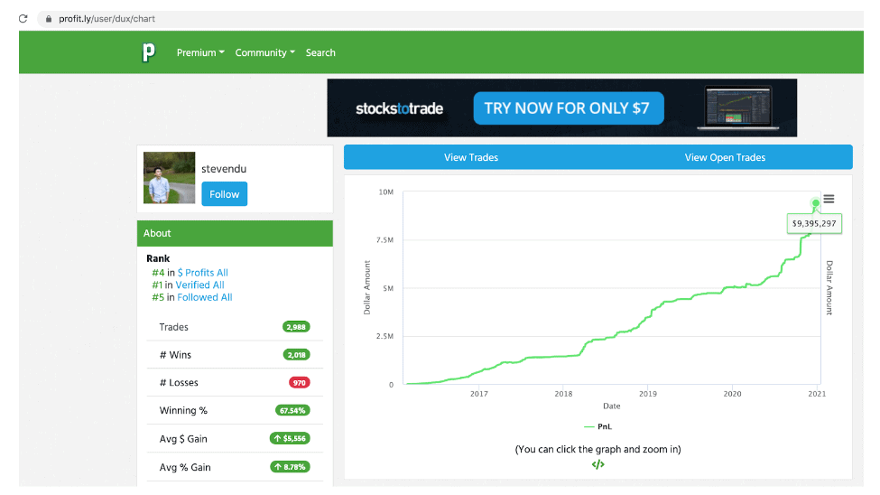Open the Verified All ranking link
Image resolution: width=880 pixels, height=495 pixels.
(x=199, y=285)
